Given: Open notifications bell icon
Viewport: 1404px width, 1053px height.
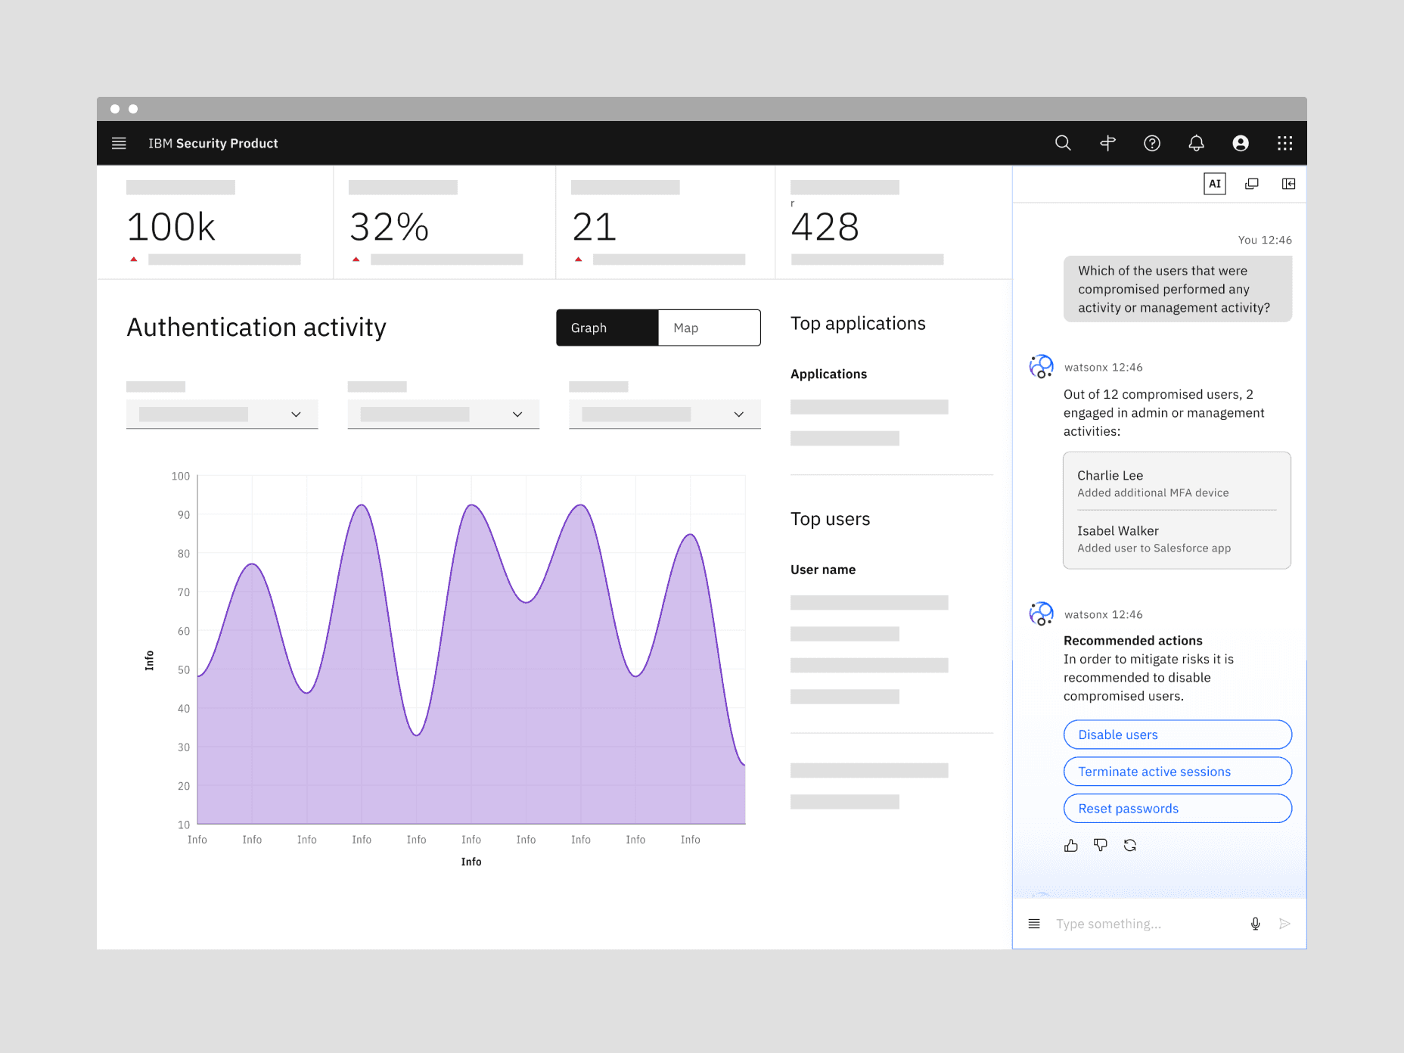Looking at the screenshot, I should (1196, 143).
